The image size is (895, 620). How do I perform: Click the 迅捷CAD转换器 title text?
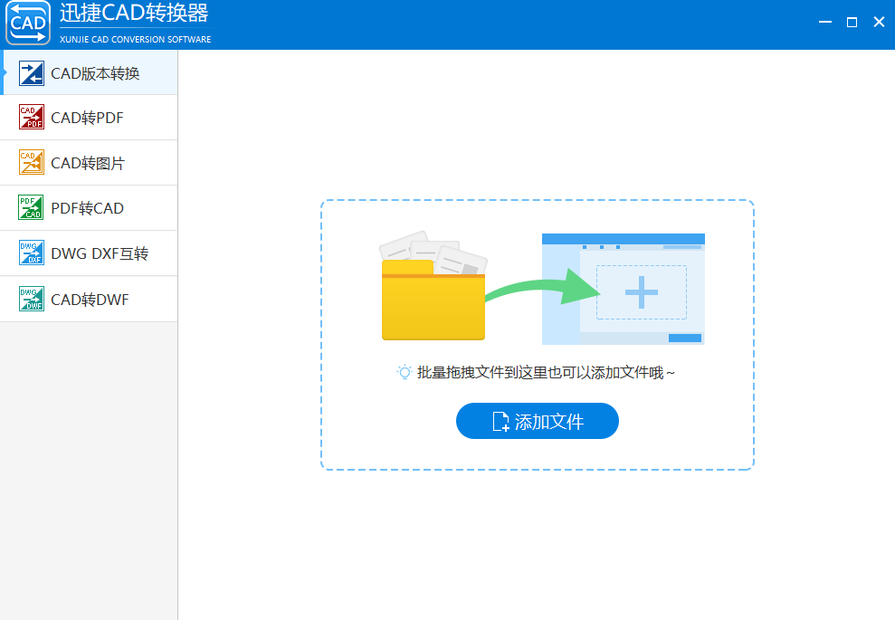tap(134, 14)
